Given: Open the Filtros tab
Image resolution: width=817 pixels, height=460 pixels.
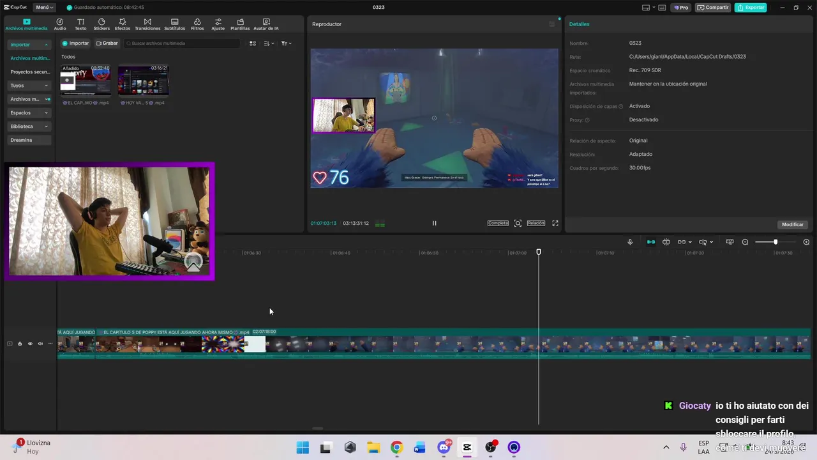Looking at the screenshot, I should (197, 24).
